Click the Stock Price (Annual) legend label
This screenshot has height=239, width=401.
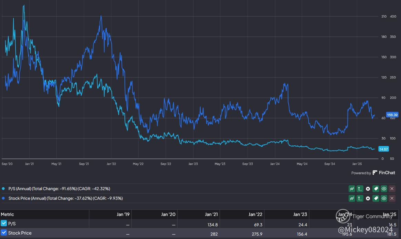point(66,198)
